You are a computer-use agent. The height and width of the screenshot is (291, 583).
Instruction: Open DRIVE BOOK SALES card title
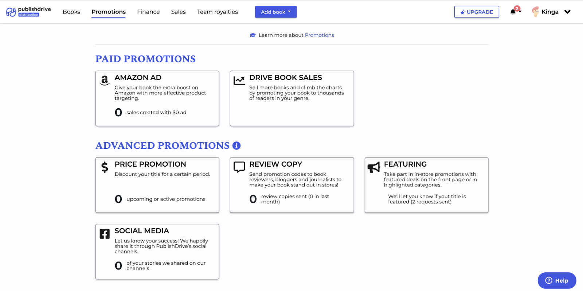(286, 78)
